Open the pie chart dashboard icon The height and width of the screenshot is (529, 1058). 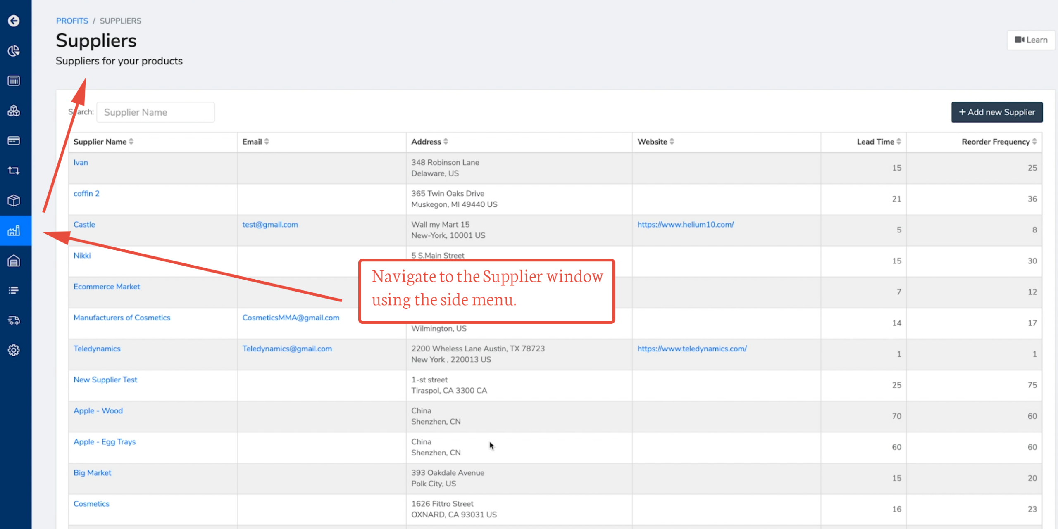click(x=14, y=51)
